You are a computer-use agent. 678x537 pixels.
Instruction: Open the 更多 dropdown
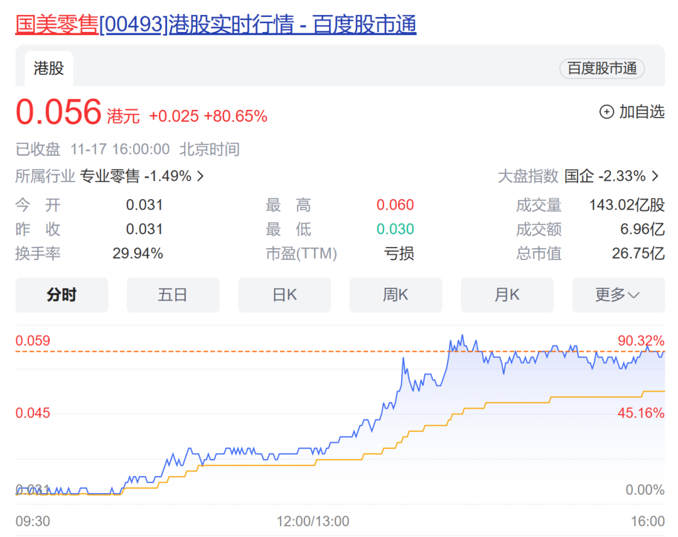pyautogui.click(x=618, y=295)
